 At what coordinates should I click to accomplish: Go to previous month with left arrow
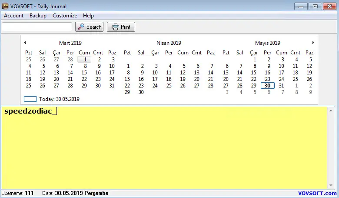point(25,43)
